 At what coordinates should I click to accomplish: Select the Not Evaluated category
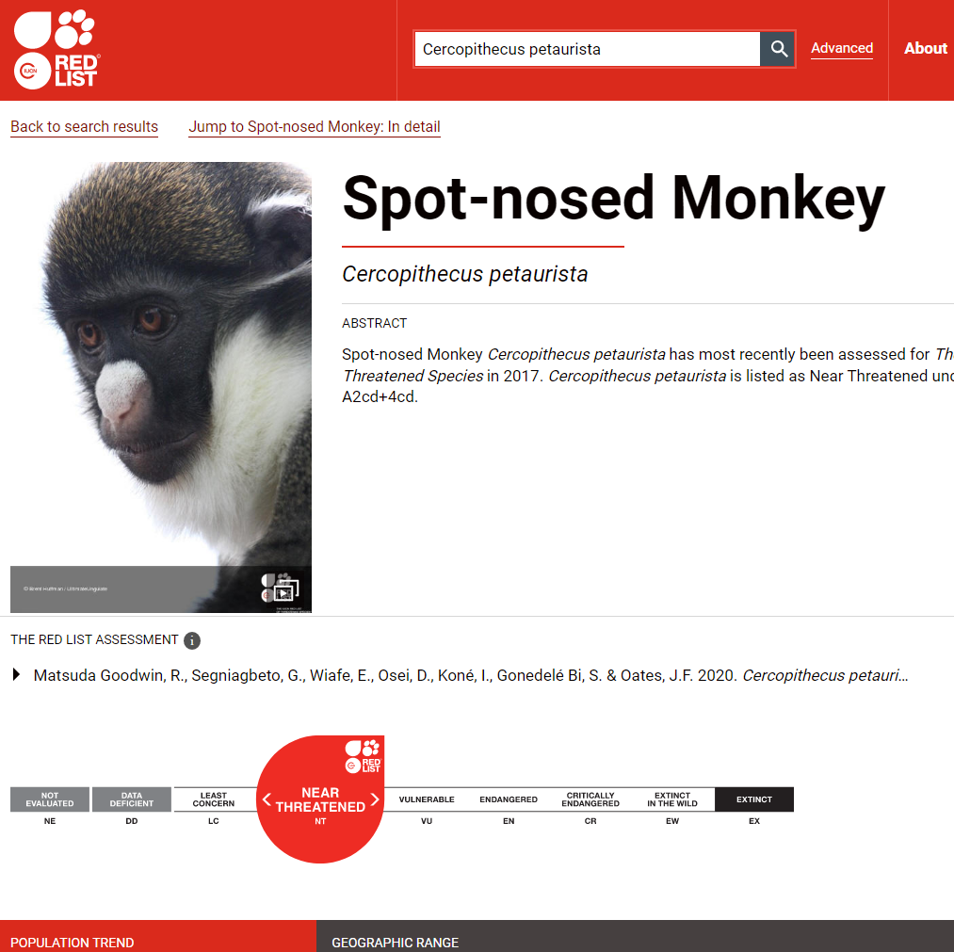coord(50,799)
